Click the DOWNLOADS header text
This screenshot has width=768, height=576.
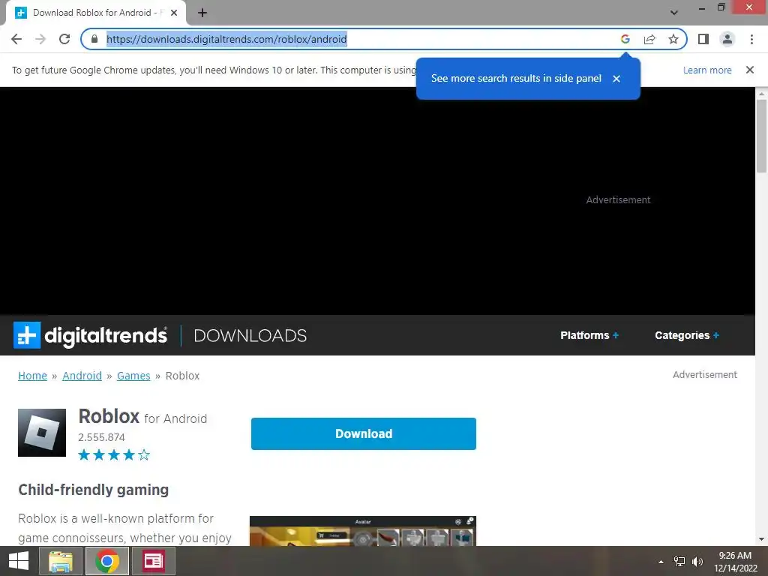click(250, 335)
